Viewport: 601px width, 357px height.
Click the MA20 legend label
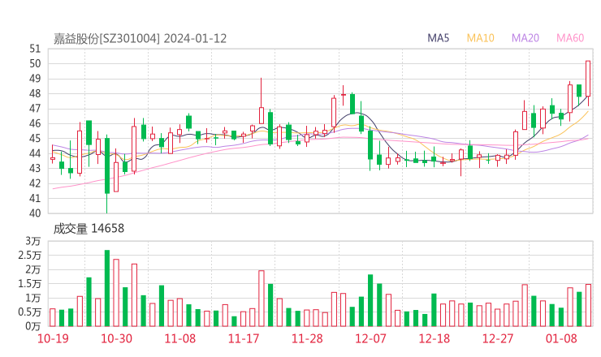(x=525, y=38)
